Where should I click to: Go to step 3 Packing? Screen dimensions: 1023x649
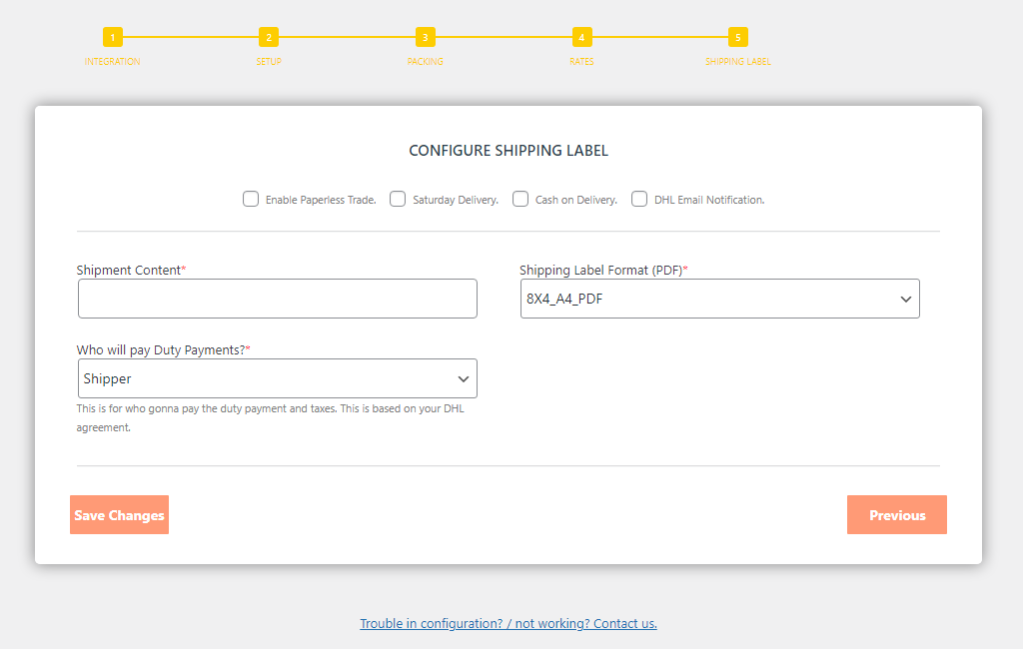[426, 37]
